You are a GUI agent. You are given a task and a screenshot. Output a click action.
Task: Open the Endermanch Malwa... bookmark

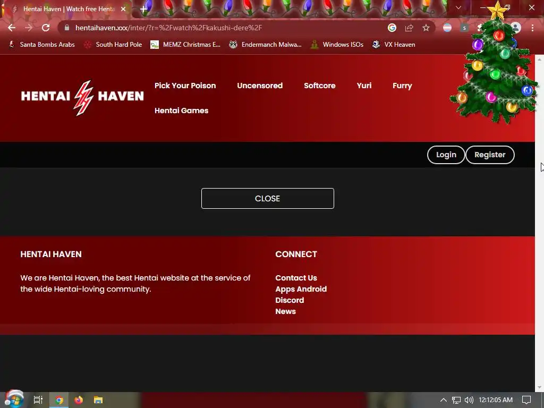coord(266,45)
